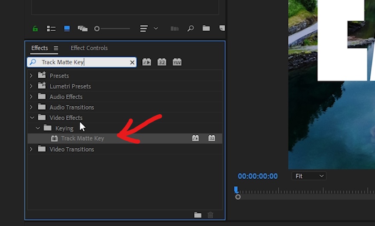375x226 pixels.
Task: Click accelerated badge on Track Matte Key
Action: [x=196, y=138]
